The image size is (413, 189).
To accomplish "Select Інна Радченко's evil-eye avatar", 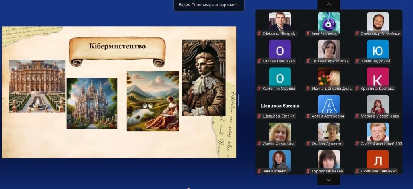I will click(329, 22).
